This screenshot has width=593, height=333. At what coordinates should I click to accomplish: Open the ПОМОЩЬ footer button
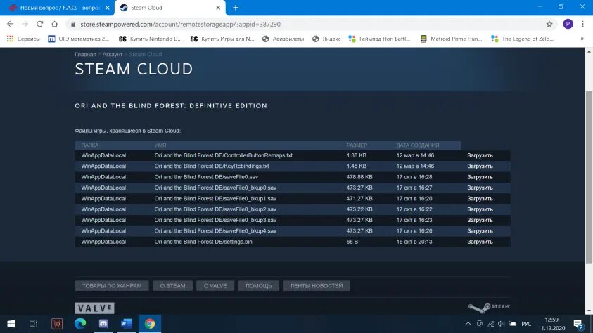[259, 286]
